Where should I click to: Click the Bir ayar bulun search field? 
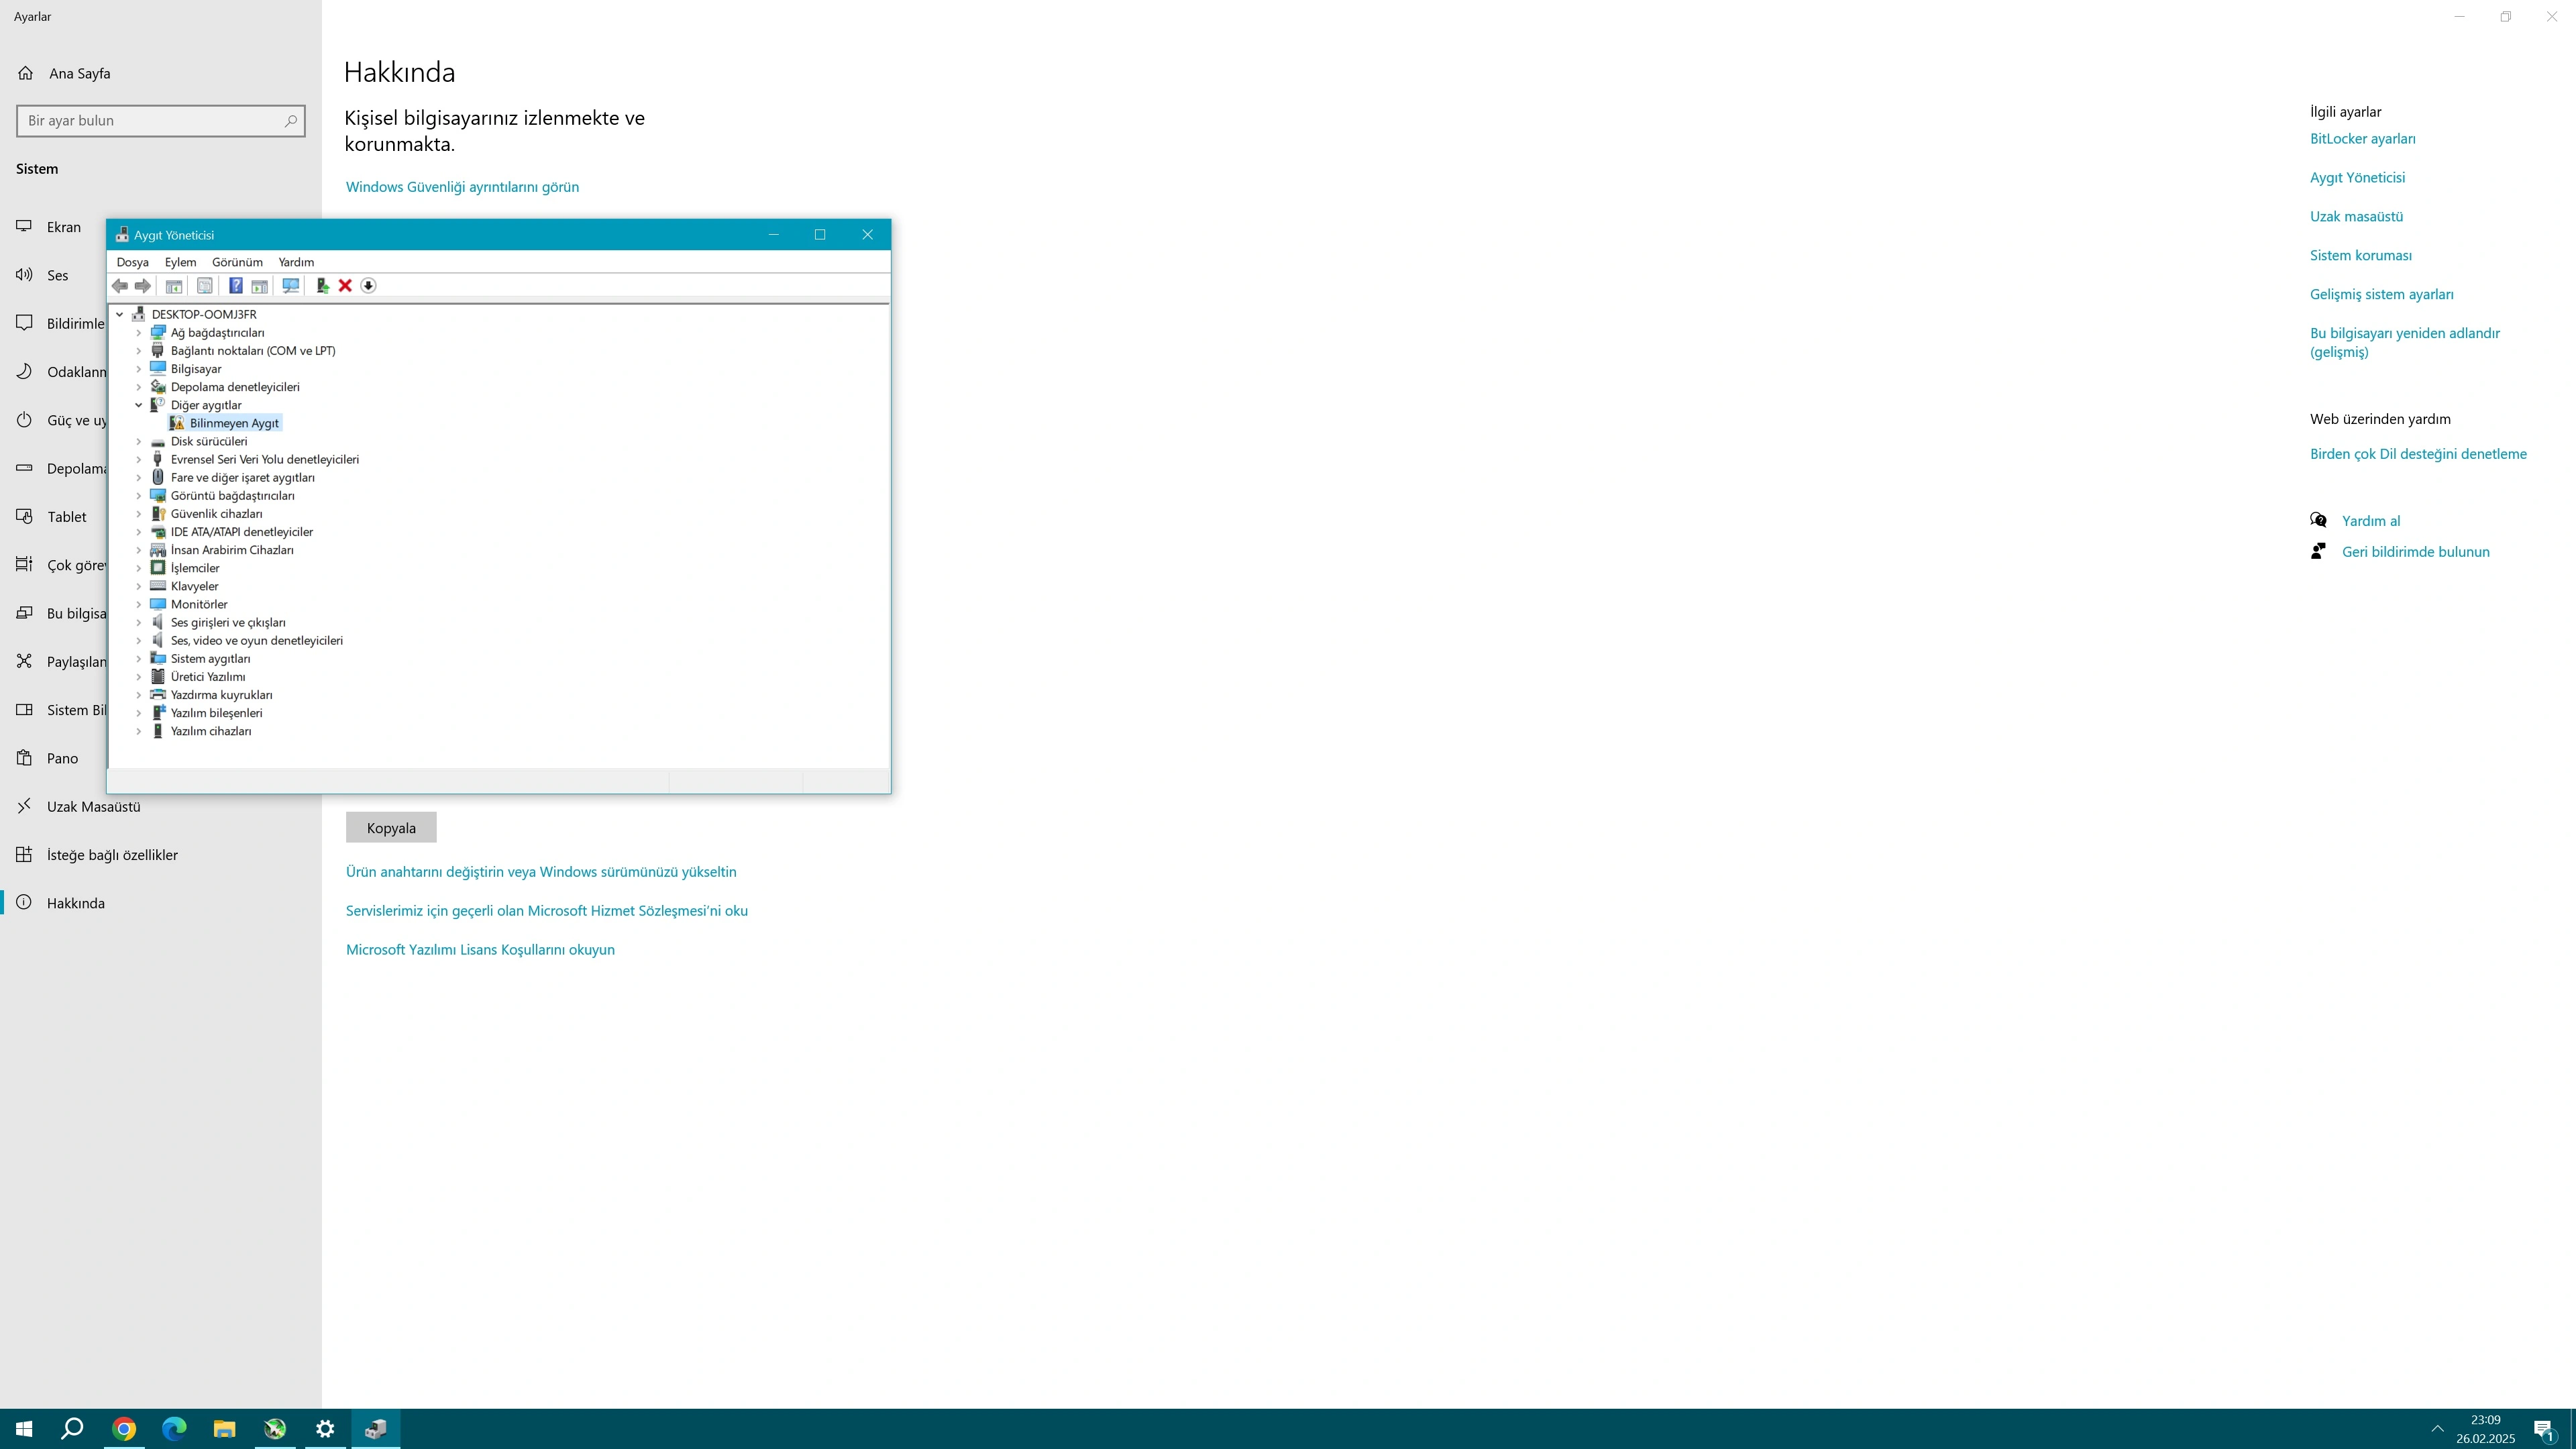point(161,121)
